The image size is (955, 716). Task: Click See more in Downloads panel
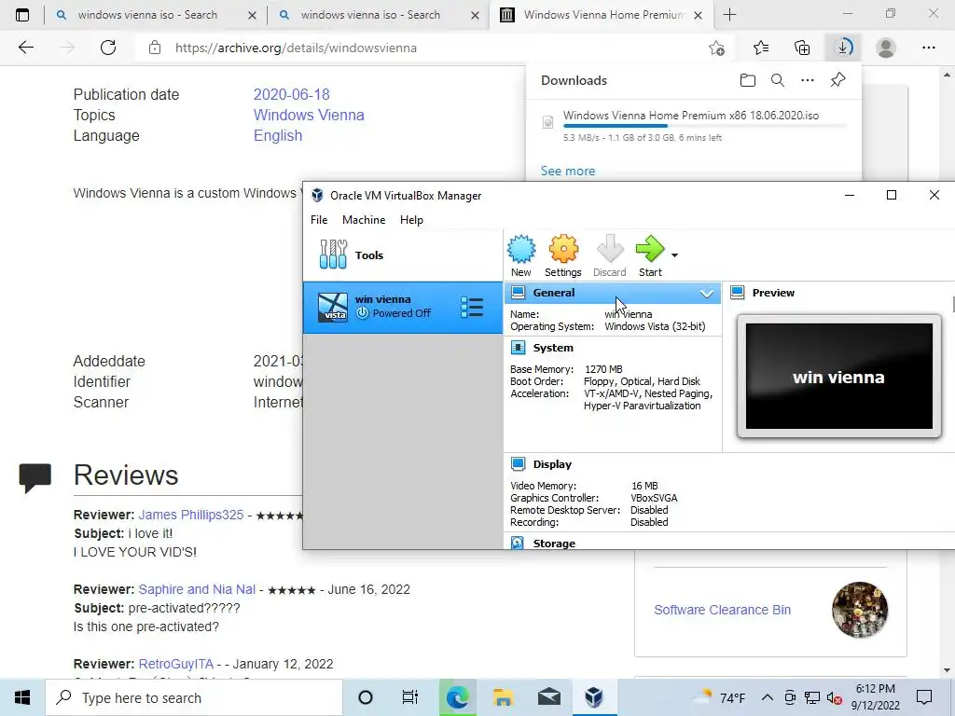568,172
